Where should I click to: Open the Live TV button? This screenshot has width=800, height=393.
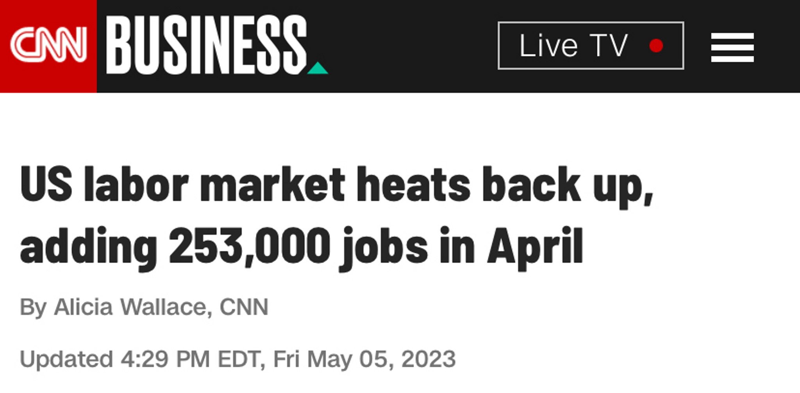tap(591, 46)
